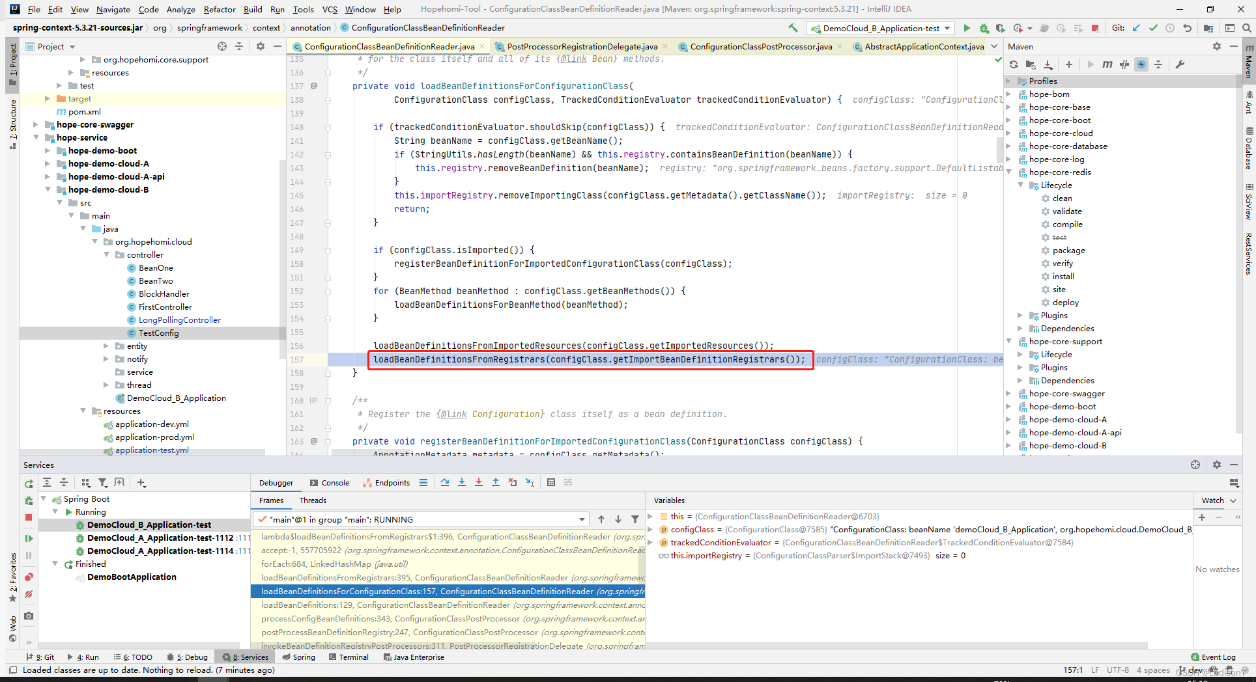Image resolution: width=1256 pixels, height=682 pixels.
Task: Click Run to Cursor icon
Action: (530, 482)
